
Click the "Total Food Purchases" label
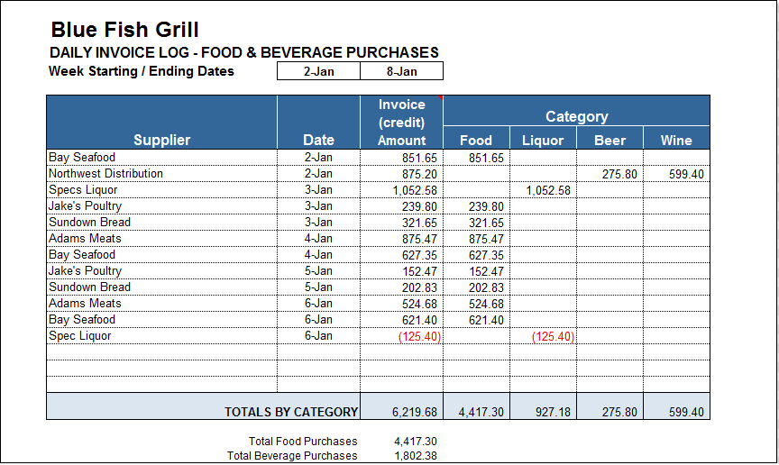(x=303, y=442)
